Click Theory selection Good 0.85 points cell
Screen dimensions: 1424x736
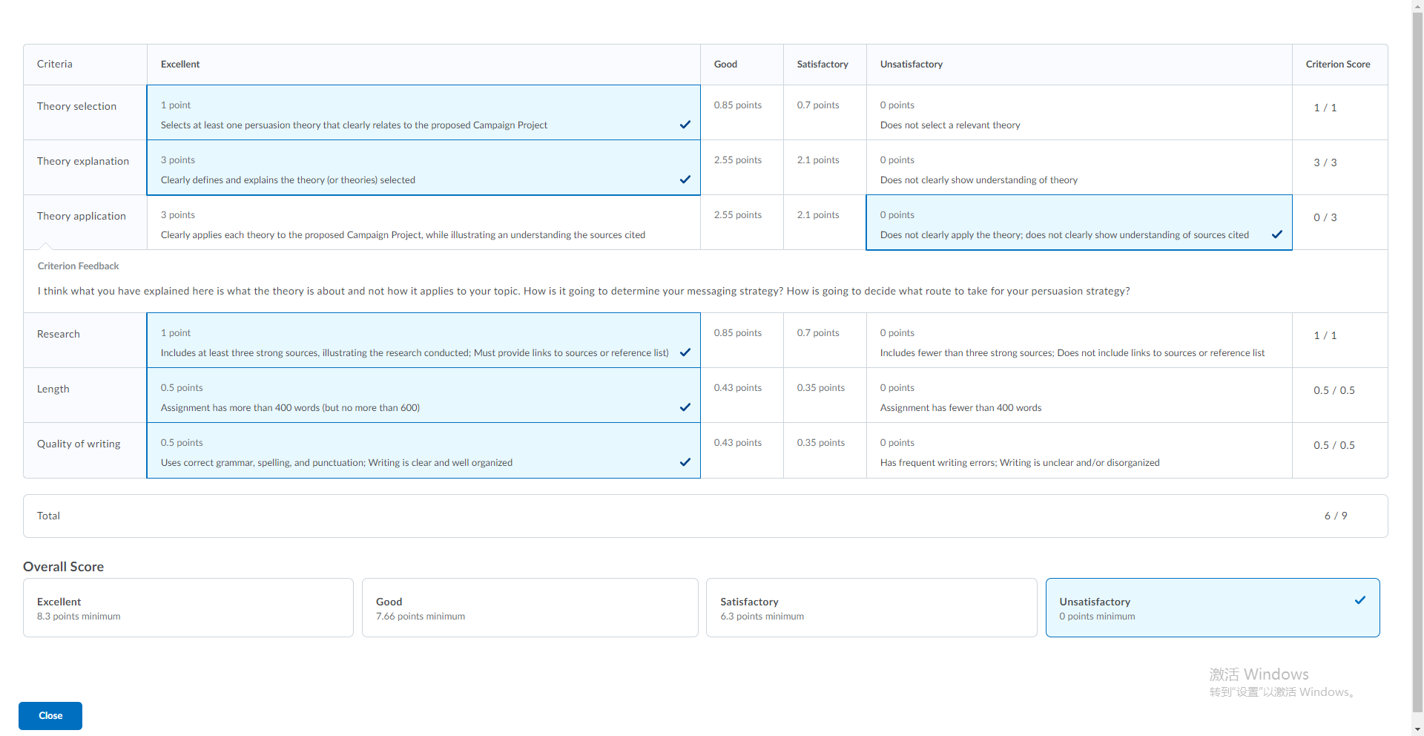pos(742,113)
